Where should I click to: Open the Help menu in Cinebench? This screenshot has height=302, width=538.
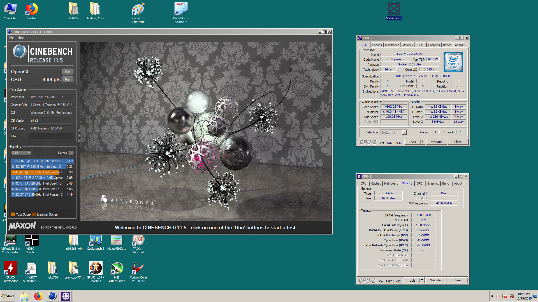tap(20, 37)
